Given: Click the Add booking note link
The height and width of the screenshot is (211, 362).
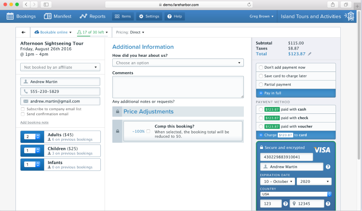Looking at the screenshot, I should [x=34, y=122].
